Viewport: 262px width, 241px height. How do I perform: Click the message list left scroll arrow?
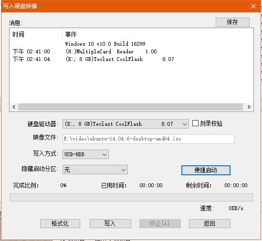point(14,107)
